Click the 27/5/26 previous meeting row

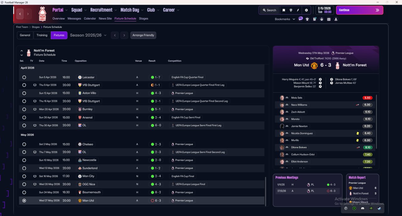(307, 191)
